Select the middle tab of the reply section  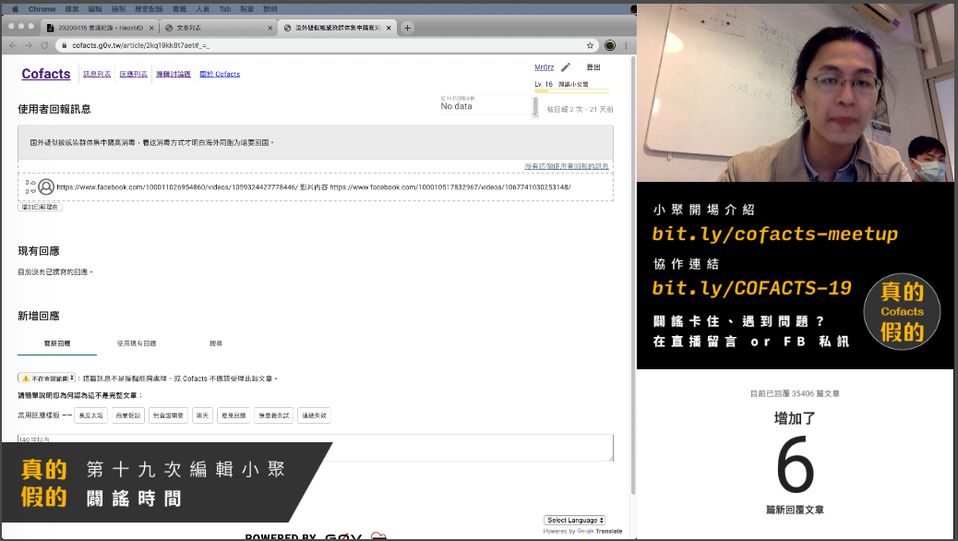[137, 343]
